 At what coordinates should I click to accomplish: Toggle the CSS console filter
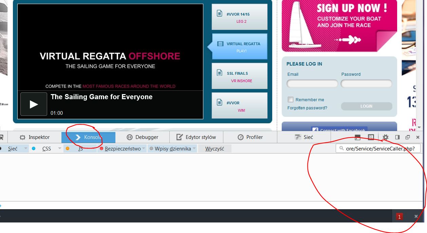click(47, 148)
